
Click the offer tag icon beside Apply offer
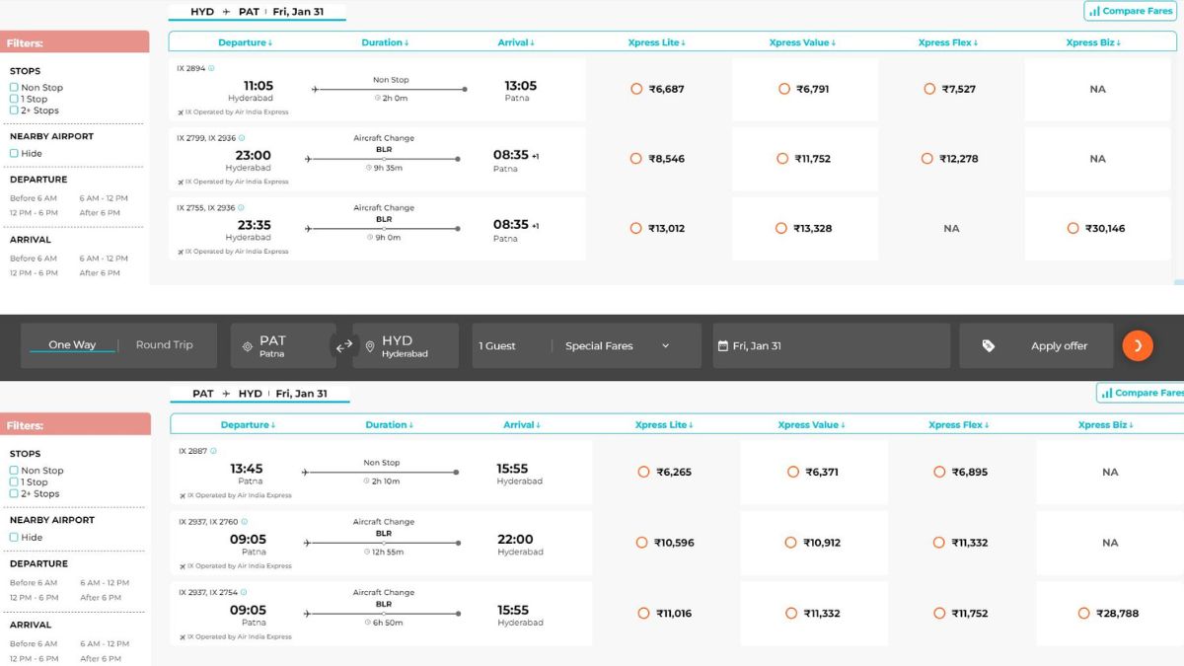pos(990,345)
